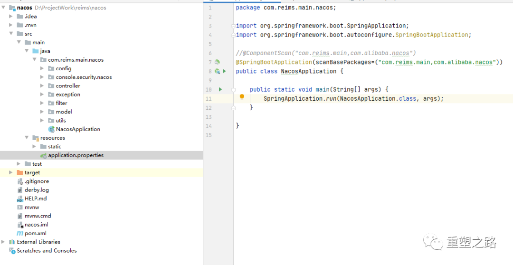Select the controller package in tree
This screenshot has height=265, width=513.
coord(68,85)
